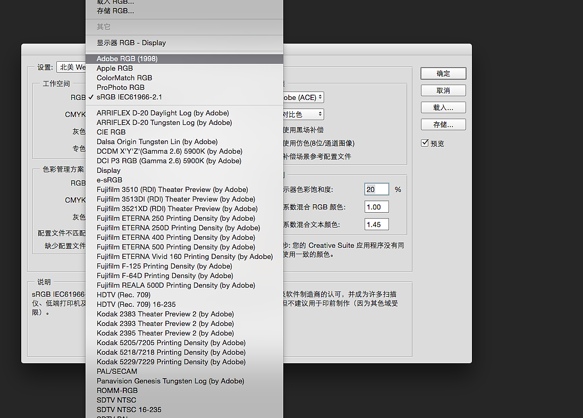Confirm with the 确定 button
Image resolution: width=583 pixels, height=418 pixels.
coord(443,73)
